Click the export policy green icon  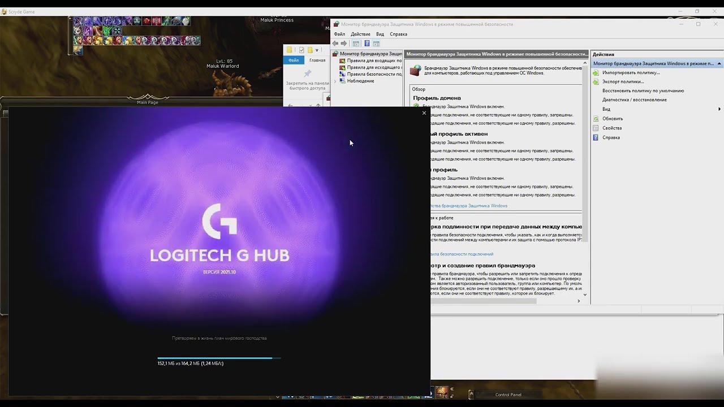click(x=596, y=81)
